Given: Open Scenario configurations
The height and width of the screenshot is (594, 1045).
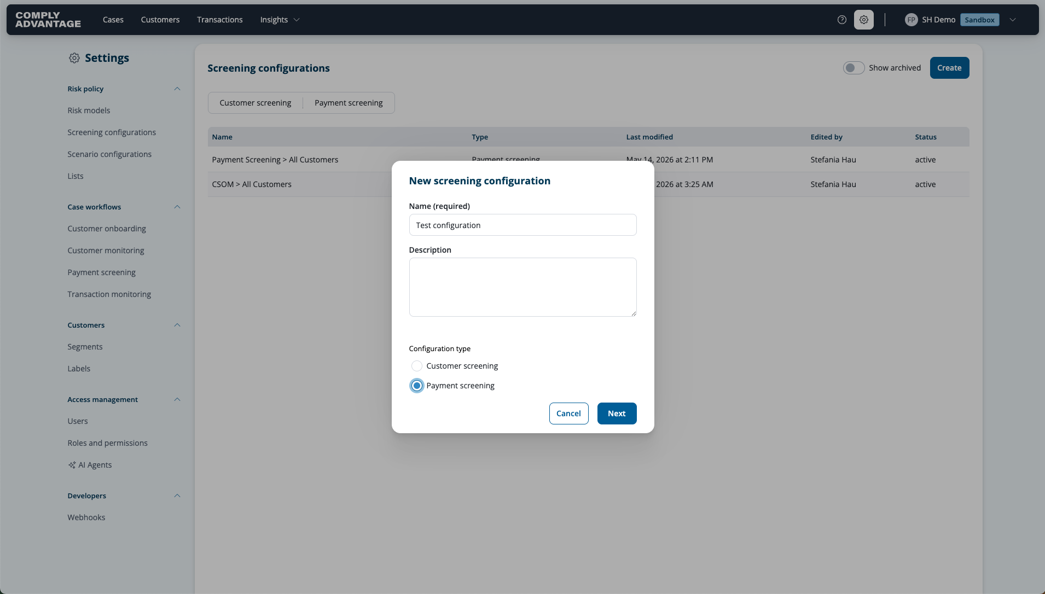Looking at the screenshot, I should pos(109,154).
